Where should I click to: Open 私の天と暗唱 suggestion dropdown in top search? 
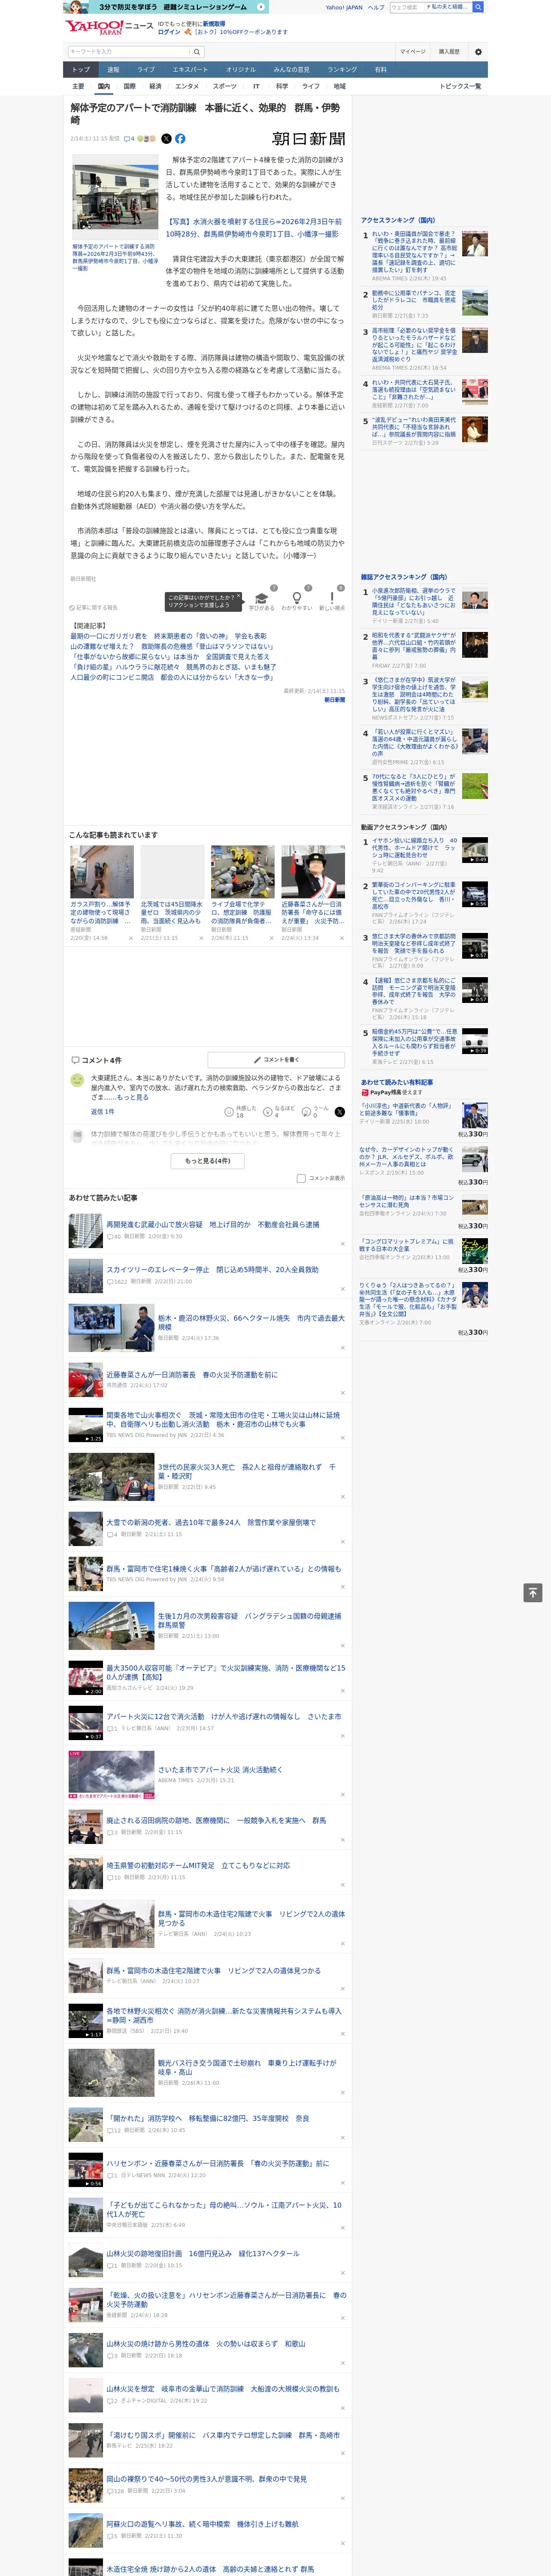point(447,7)
